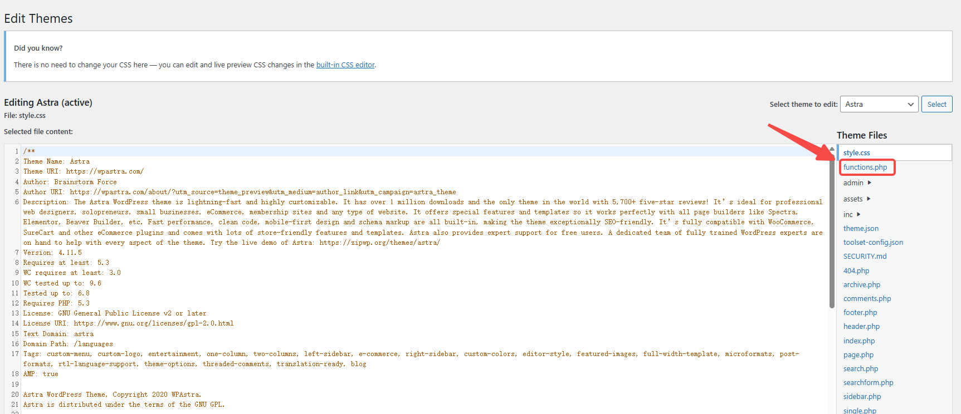Screen dimensions: 961x414
Task: Follow the built-in CSS editor link
Action: (x=345, y=65)
